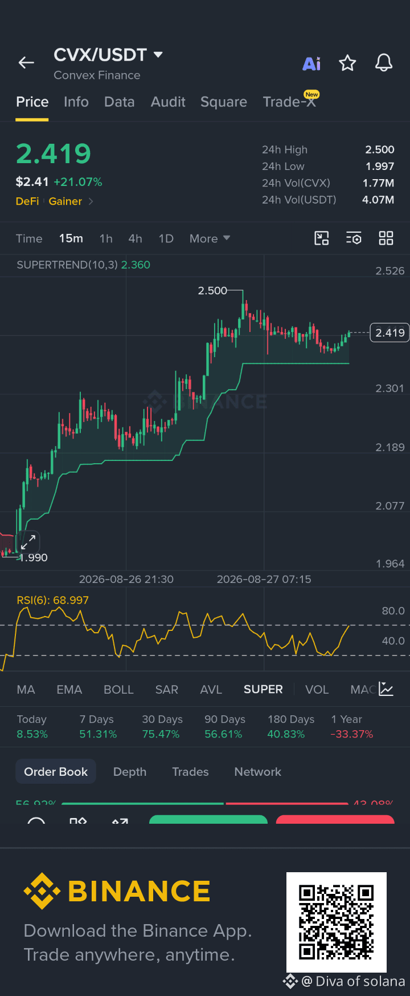Toggle the AVL indicator
This screenshot has width=410, height=996.
point(211,690)
